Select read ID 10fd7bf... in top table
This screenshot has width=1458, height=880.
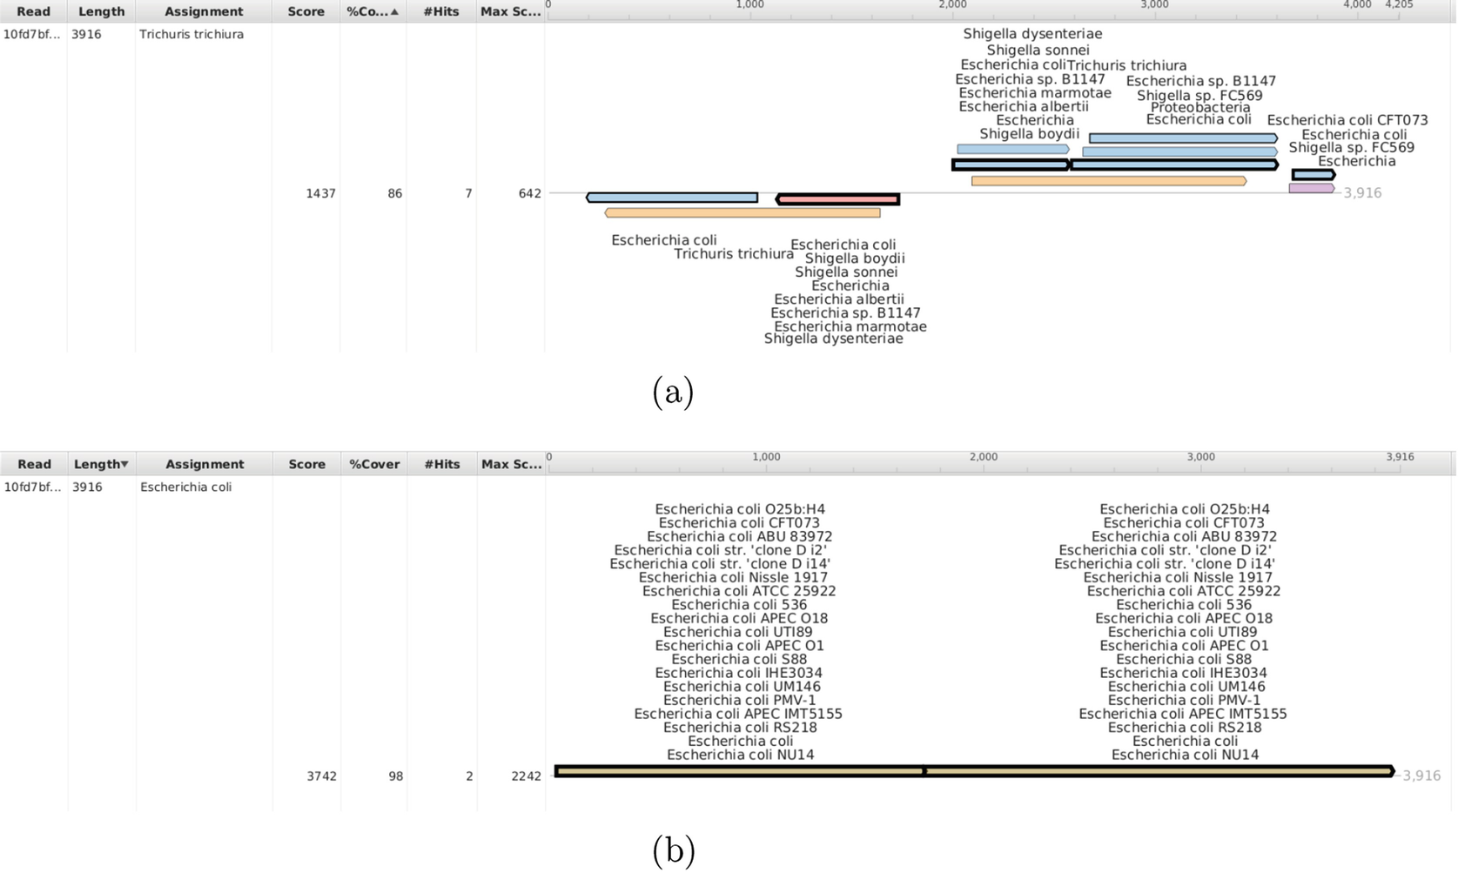click(32, 34)
